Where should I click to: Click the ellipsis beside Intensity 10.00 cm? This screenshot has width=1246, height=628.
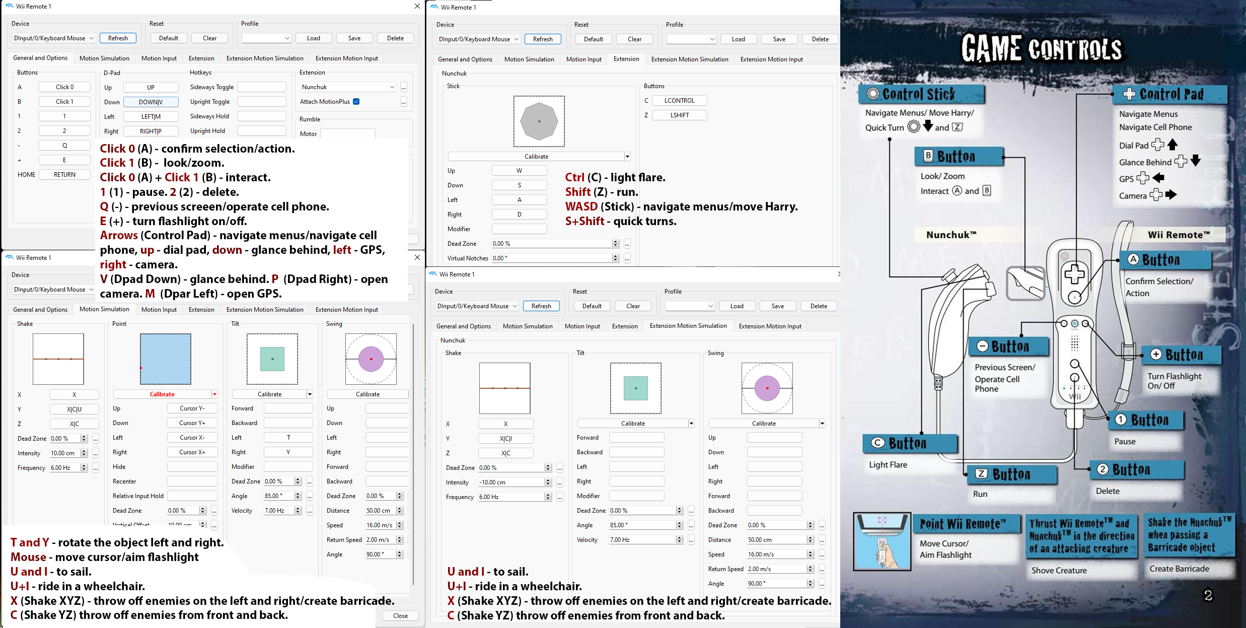pos(95,453)
